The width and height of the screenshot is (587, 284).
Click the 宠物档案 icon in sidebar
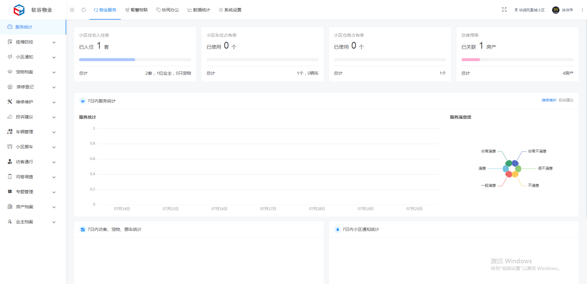pyautogui.click(x=10, y=72)
